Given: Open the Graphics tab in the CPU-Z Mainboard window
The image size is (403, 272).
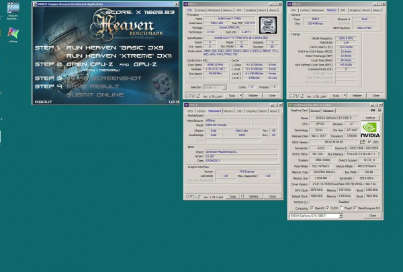Looking at the screenshot, I should pyautogui.click(x=251, y=111).
